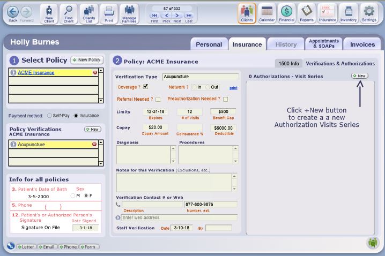
Task: Check Preauthorization Needed box
Action: [x=225, y=99]
